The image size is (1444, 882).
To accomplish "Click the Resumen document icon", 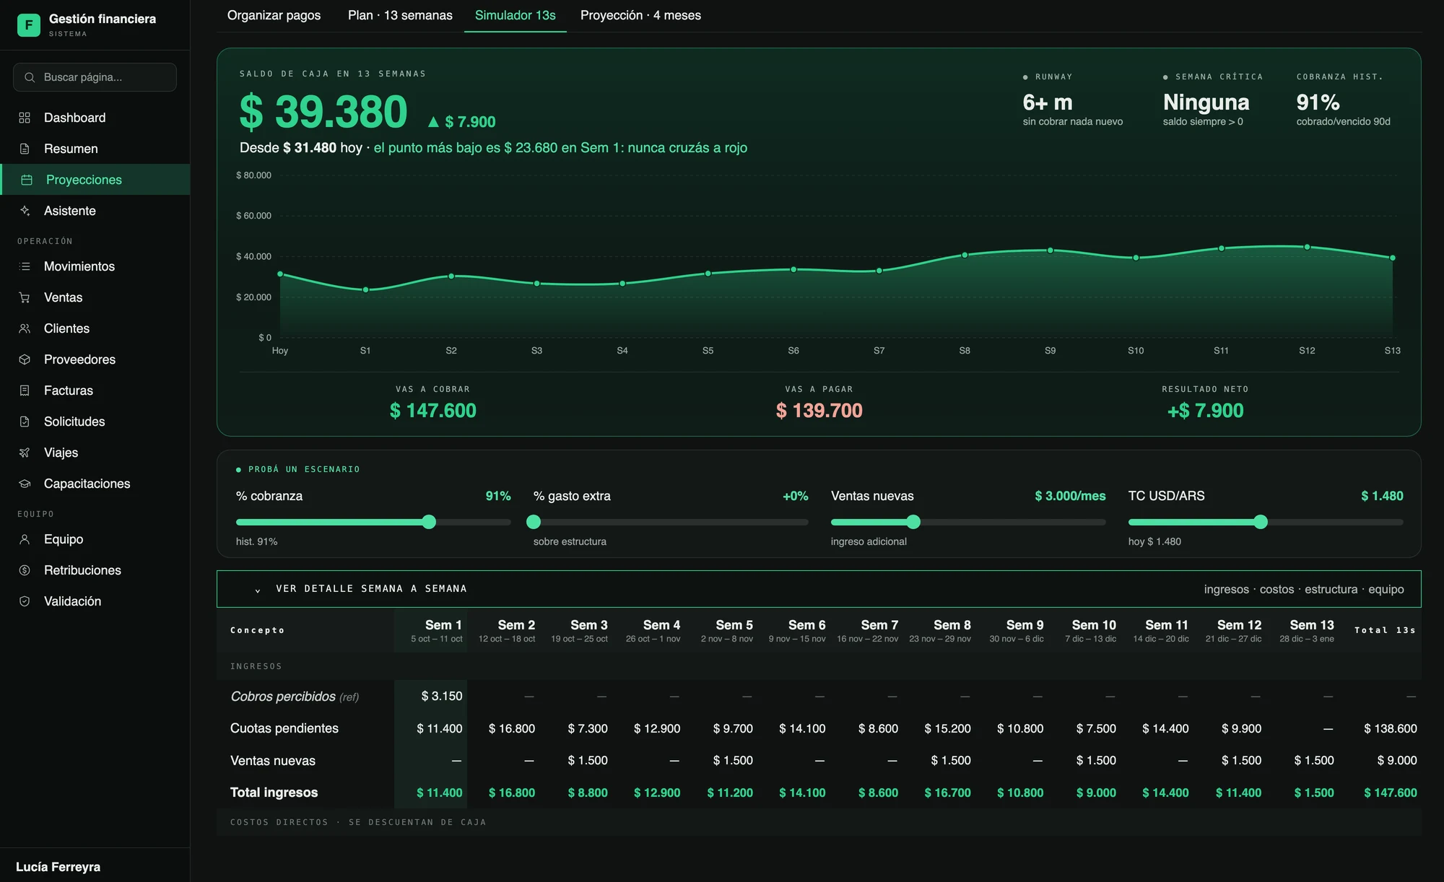I will [x=25, y=149].
